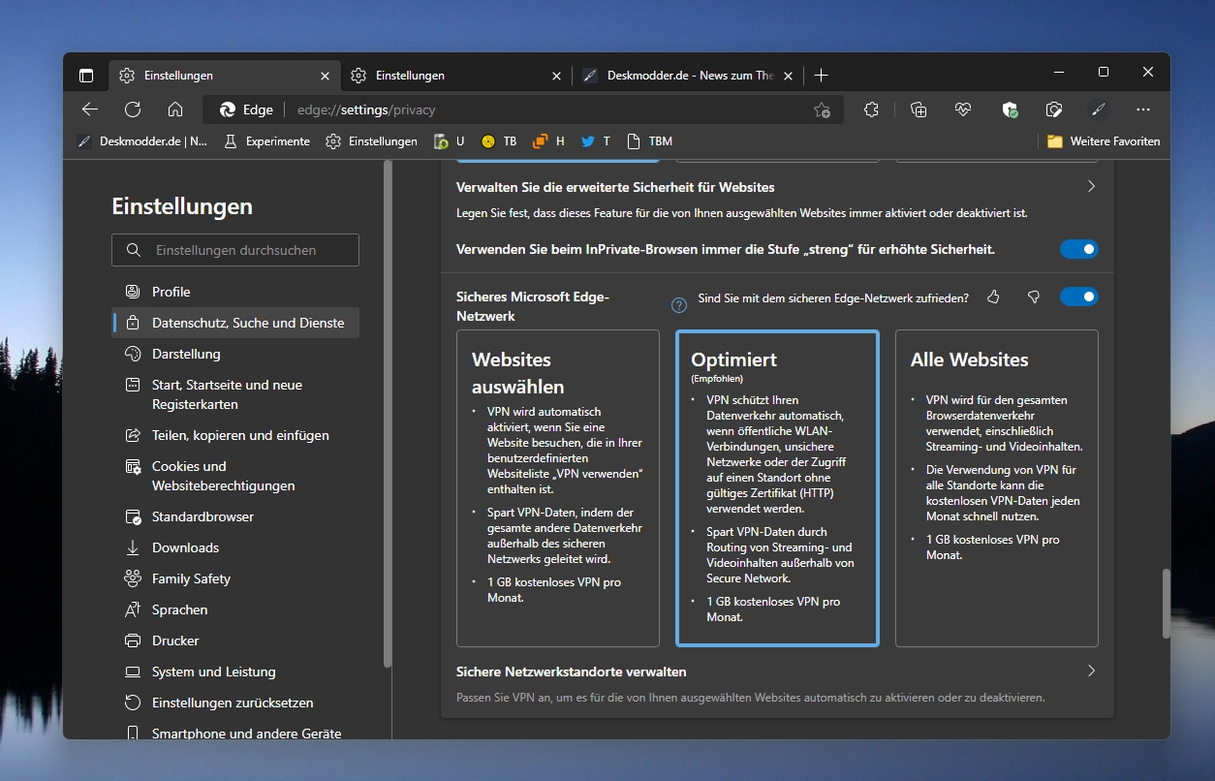
Task: Click the 'Einstellungen durchsuchen' search field
Action: click(235, 250)
